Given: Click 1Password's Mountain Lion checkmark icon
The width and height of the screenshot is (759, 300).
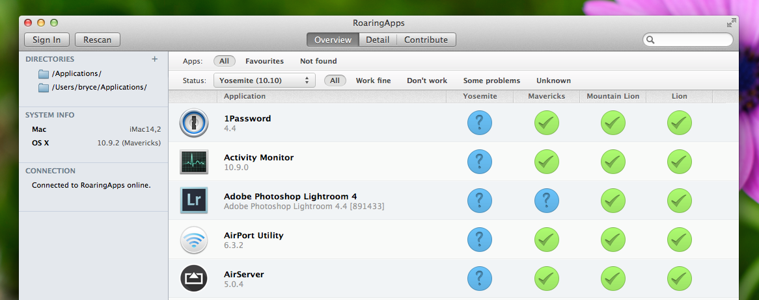Looking at the screenshot, I should (x=613, y=123).
